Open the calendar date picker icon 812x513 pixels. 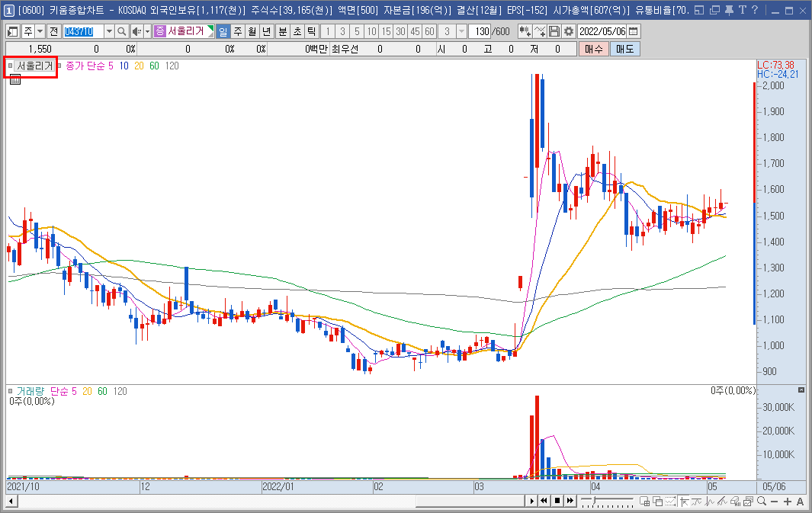[634, 31]
